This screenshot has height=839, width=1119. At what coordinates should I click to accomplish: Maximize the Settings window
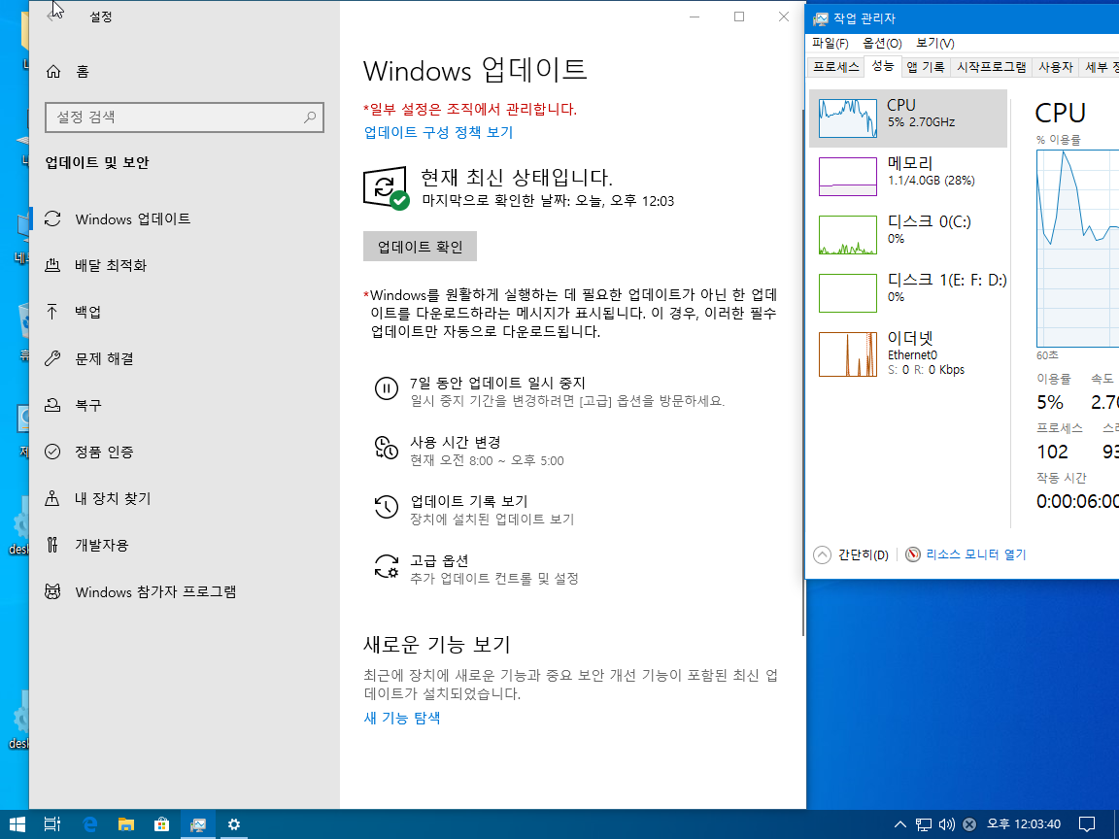(x=739, y=17)
